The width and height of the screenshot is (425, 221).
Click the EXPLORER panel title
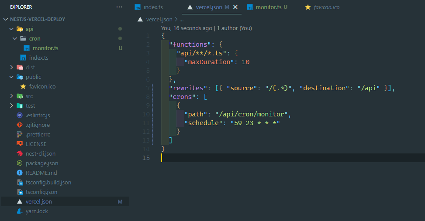tap(21, 7)
